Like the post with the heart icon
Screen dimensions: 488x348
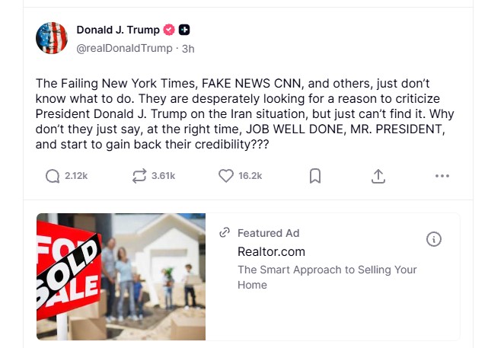coord(225,176)
